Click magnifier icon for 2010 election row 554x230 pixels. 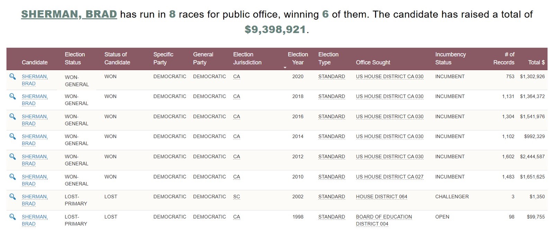(x=12, y=176)
